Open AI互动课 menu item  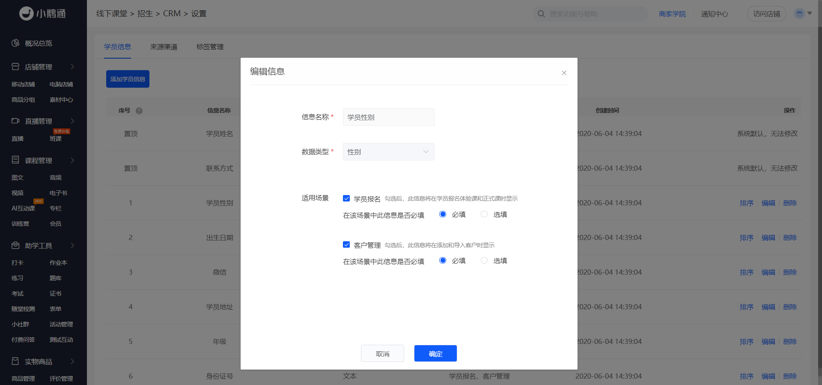pos(23,208)
